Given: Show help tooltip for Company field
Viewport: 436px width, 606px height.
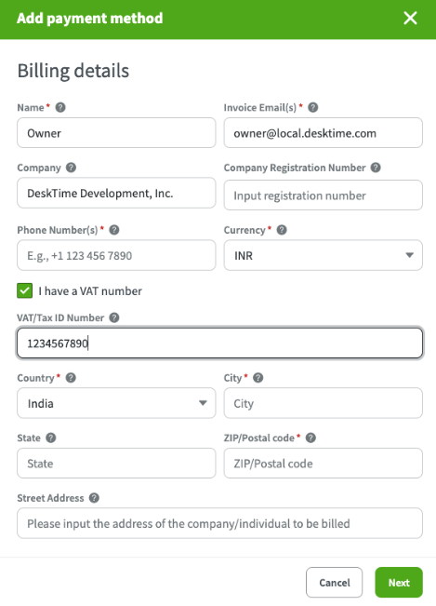Looking at the screenshot, I should pyautogui.click(x=71, y=168).
